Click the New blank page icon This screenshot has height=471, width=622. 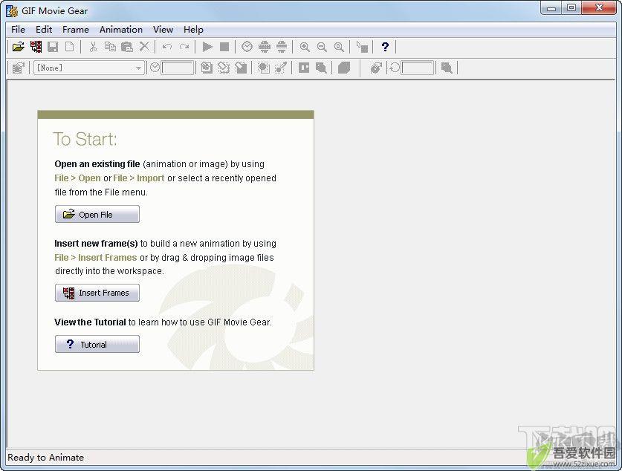coord(69,47)
